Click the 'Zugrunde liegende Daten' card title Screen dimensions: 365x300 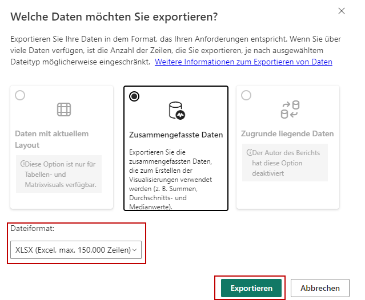point(288,134)
